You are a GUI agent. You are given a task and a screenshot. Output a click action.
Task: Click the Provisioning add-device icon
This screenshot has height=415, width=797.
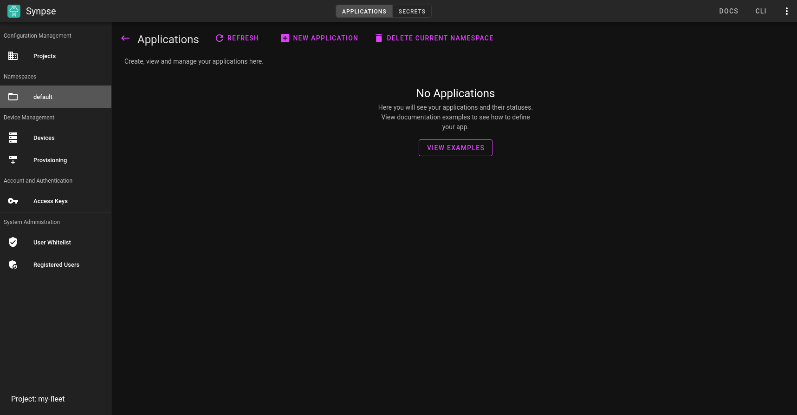coord(13,160)
